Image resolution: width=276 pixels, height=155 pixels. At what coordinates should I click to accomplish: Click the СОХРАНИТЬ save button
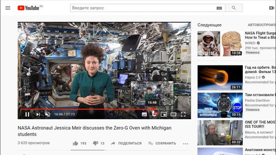[162, 143]
